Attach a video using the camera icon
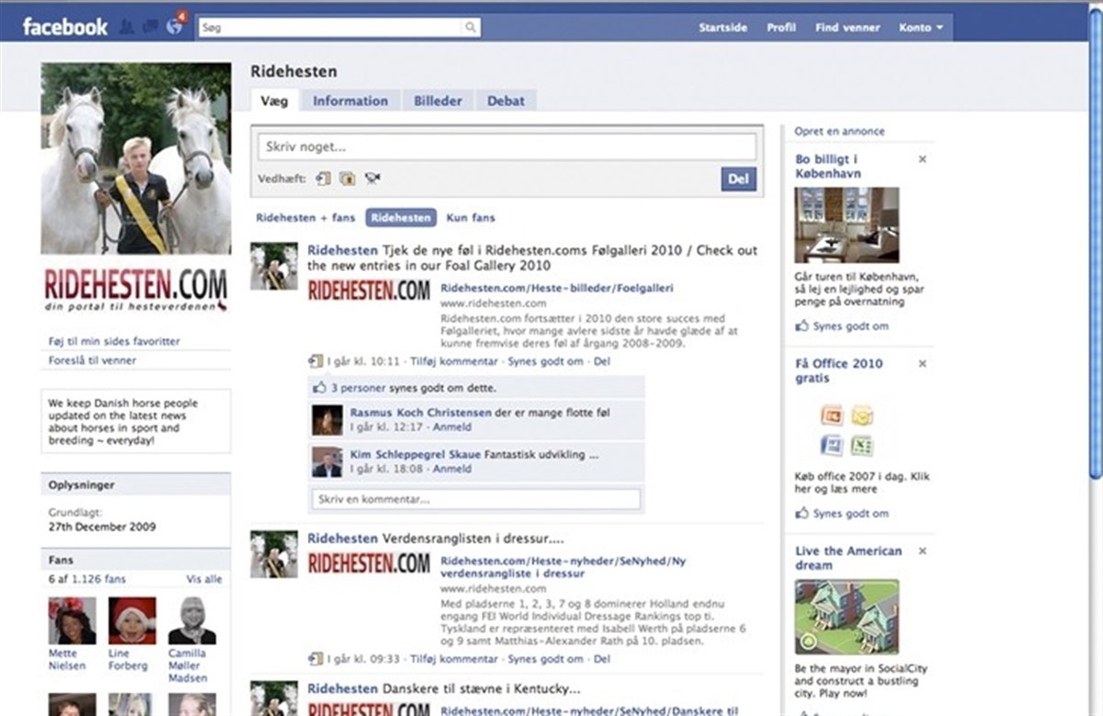The width and height of the screenshot is (1103, 716). [x=372, y=178]
